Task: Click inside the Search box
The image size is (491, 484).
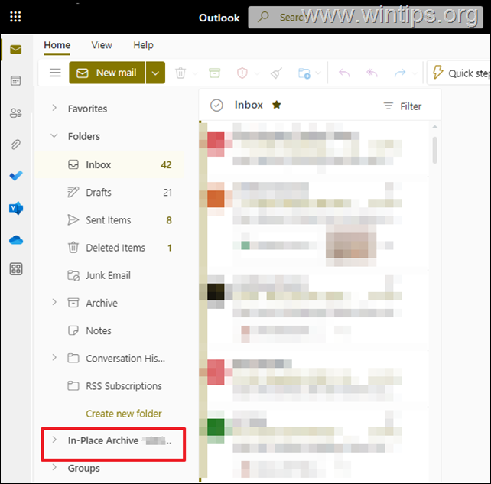Action: click(x=366, y=18)
